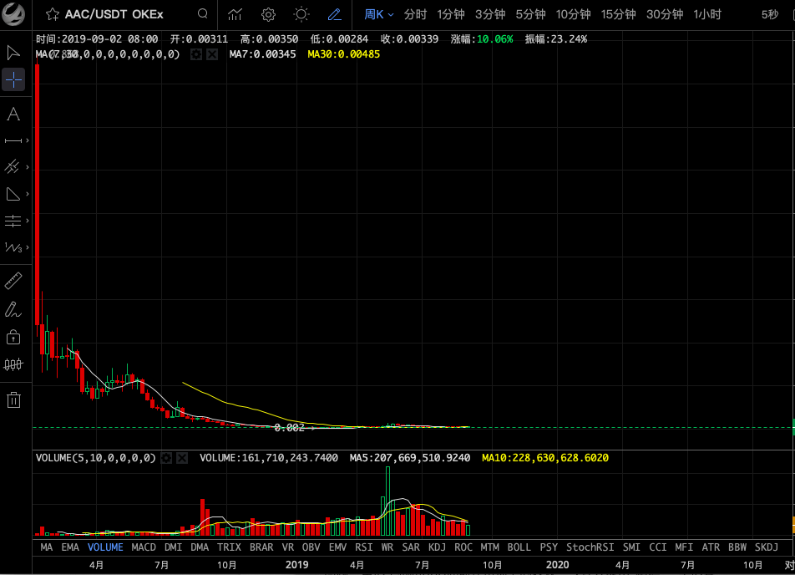Remove the VOLUME indicator with X

(181, 458)
